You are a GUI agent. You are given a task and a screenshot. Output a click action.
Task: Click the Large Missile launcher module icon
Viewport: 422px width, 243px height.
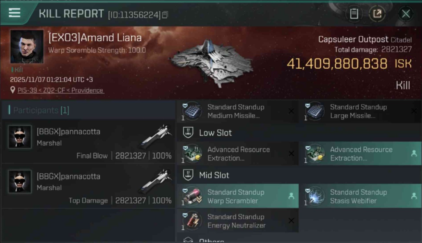315,111
